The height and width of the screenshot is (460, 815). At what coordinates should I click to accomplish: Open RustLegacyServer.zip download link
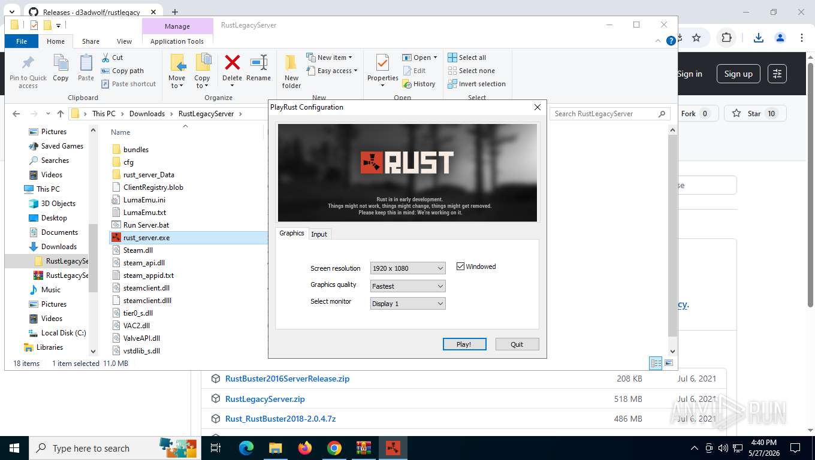(265, 399)
